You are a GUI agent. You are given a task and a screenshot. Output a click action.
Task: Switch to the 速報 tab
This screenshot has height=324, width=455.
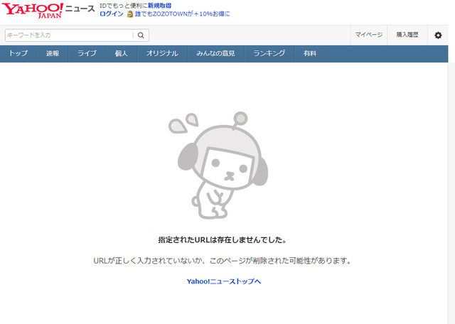[53, 54]
